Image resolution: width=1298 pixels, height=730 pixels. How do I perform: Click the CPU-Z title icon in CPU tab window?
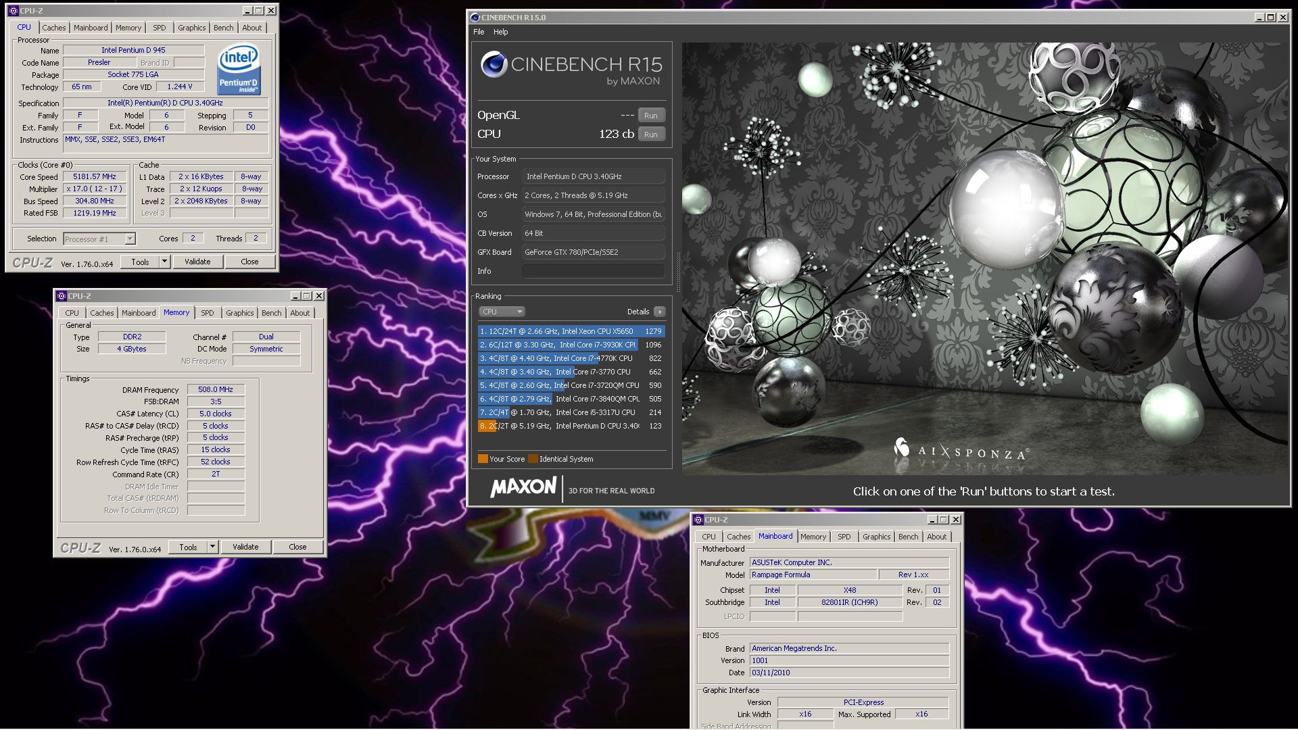13,11
